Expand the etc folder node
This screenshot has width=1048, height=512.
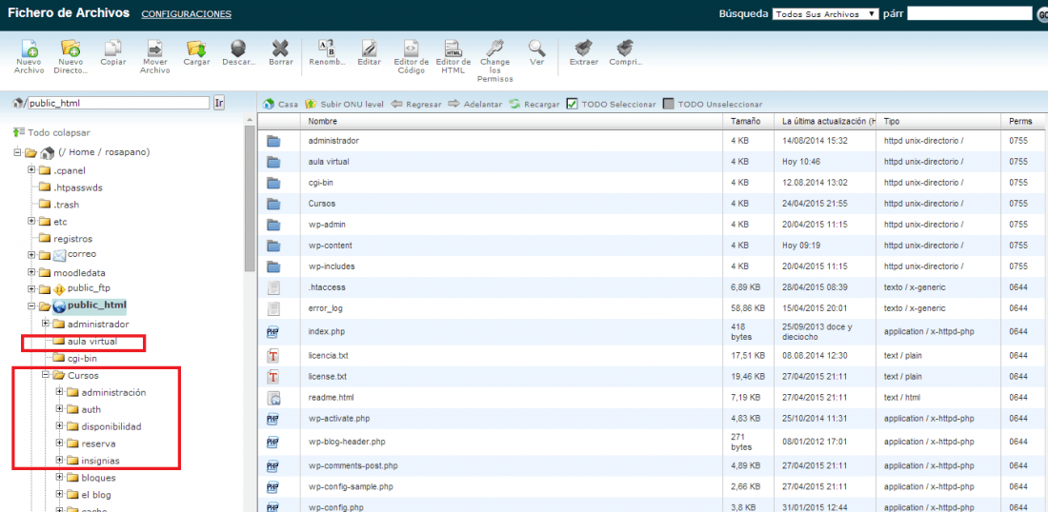coord(31,221)
